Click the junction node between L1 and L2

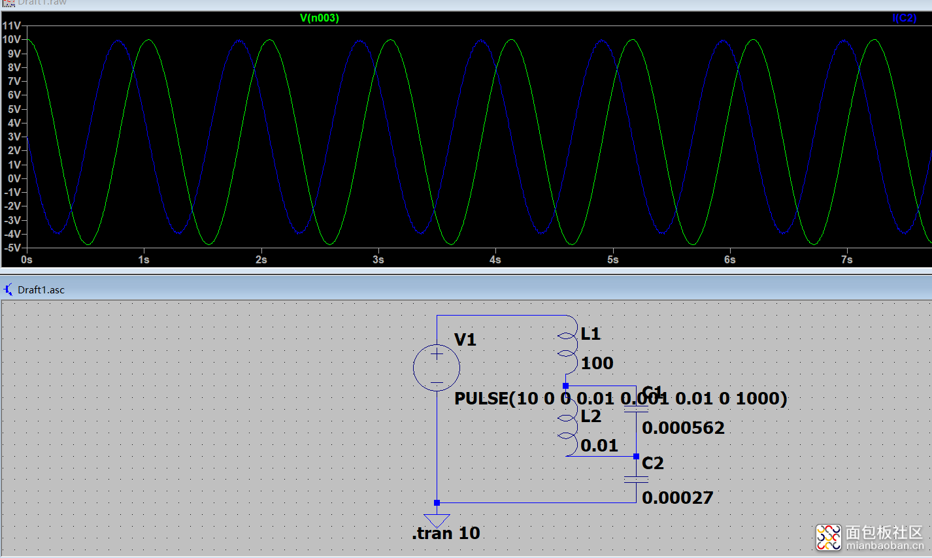point(565,386)
